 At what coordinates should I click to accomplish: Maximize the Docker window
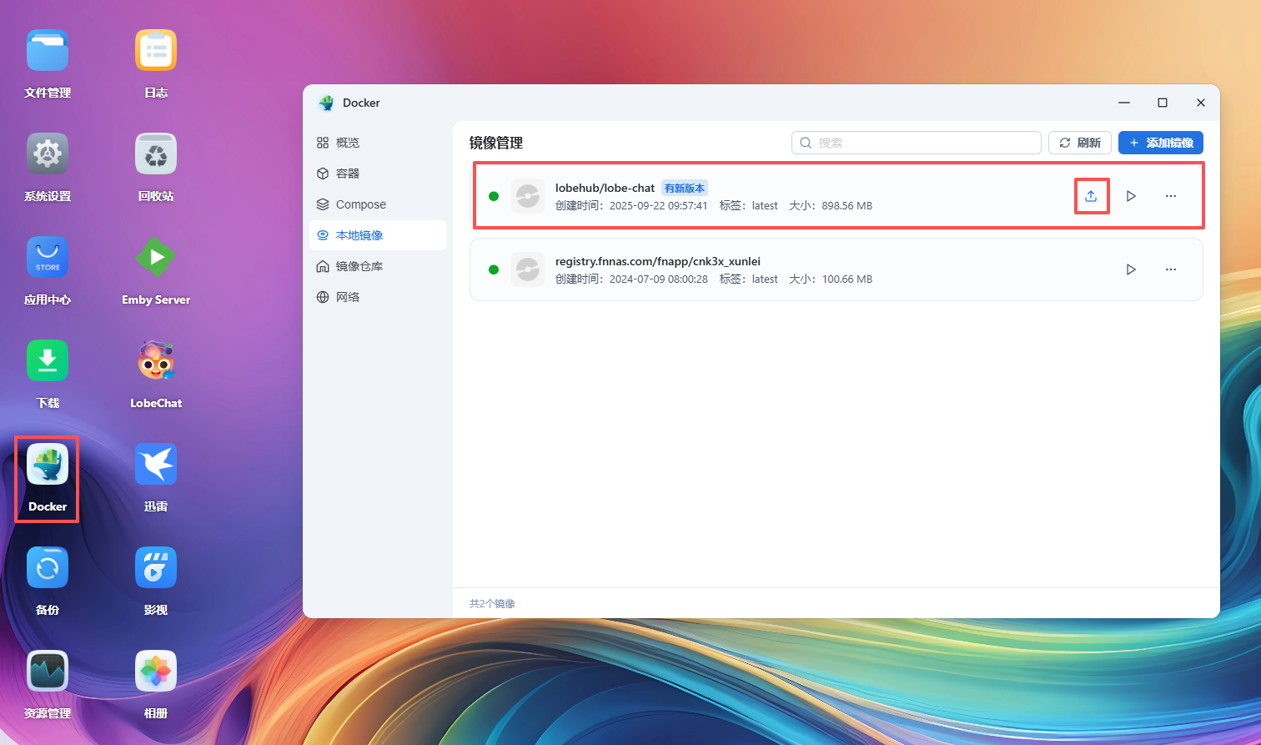tap(1163, 103)
